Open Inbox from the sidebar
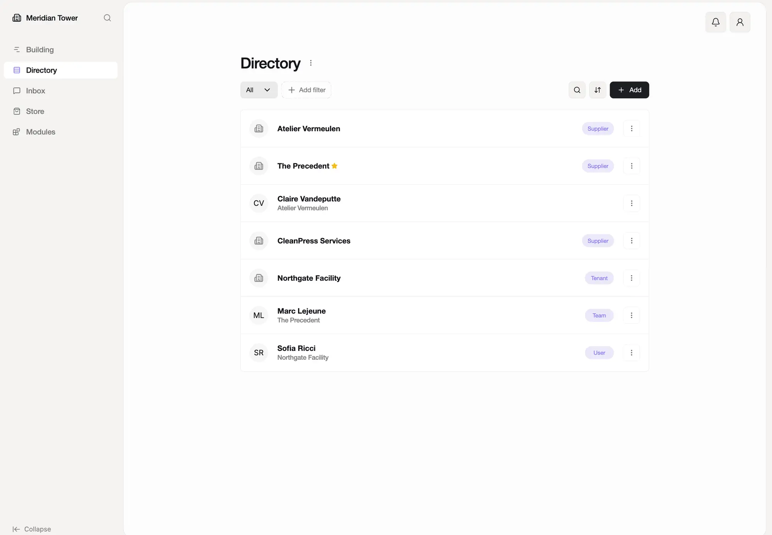This screenshot has width=772, height=535. (x=61, y=91)
